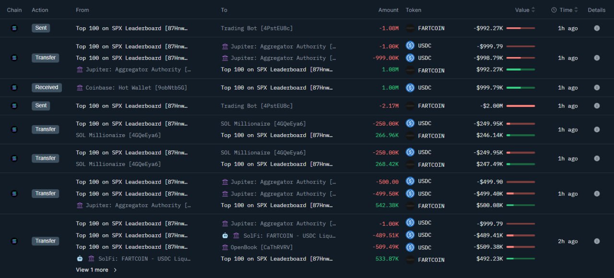Open details info icon for -$992.27K Sent row
614x278 pixels.
(x=597, y=28)
